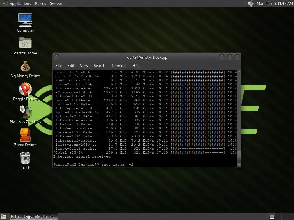Click the terminal window menu button at title bar left
Viewport: 294px width, 220px height.
click(x=56, y=56)
